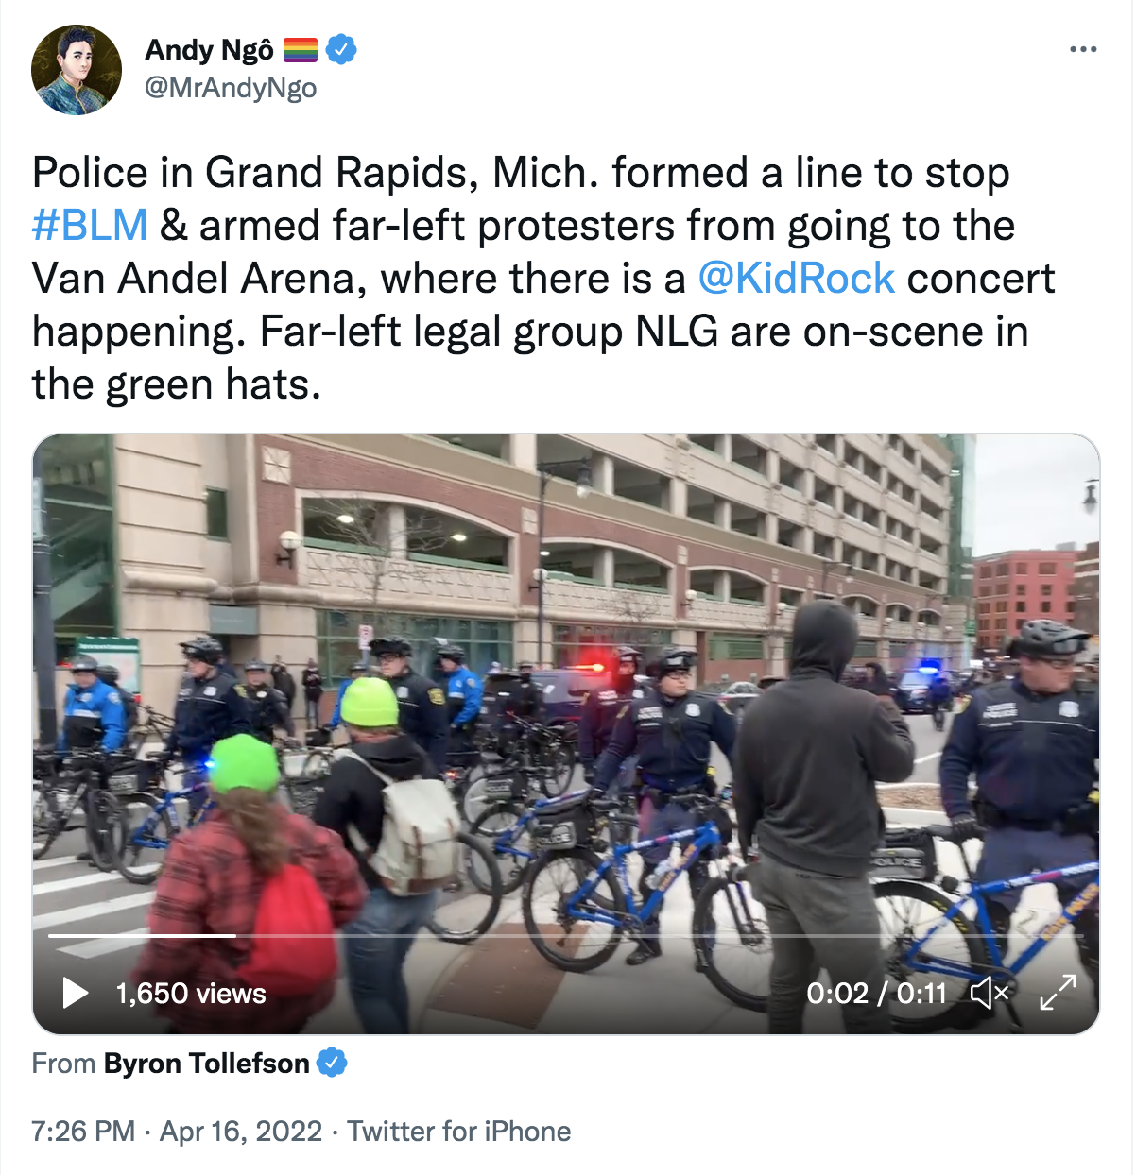Open the @KidRock mention
The image size is (1136, 1175).
tap(796, 279)
